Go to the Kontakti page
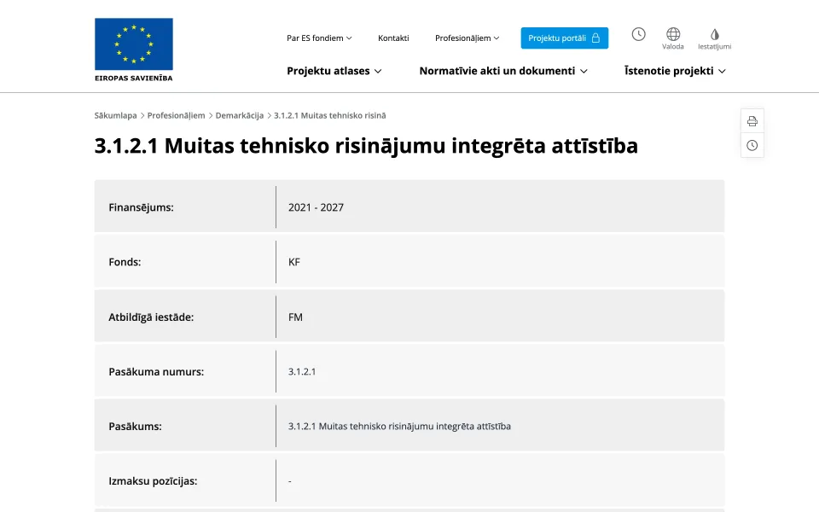The height and width of the screenshot is (512, 819). (393, 38)
